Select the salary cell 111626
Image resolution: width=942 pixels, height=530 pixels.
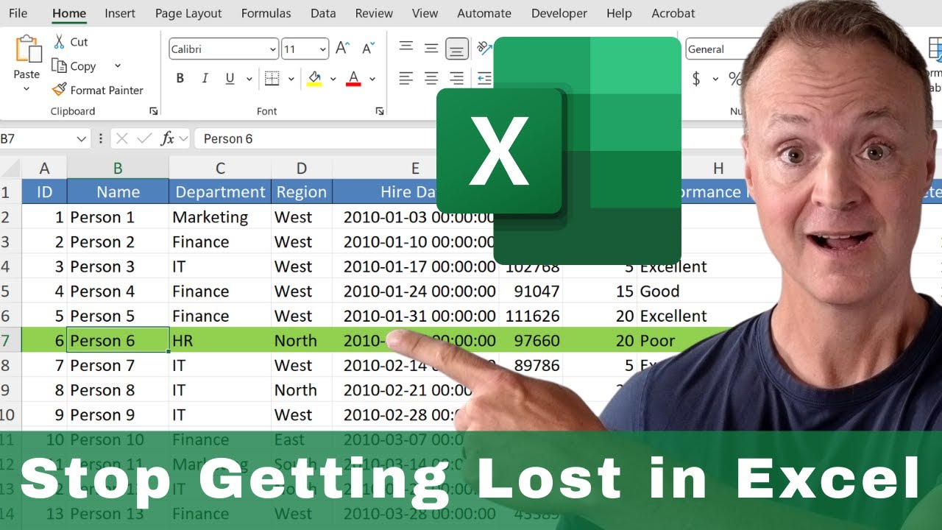click(531, 316)
